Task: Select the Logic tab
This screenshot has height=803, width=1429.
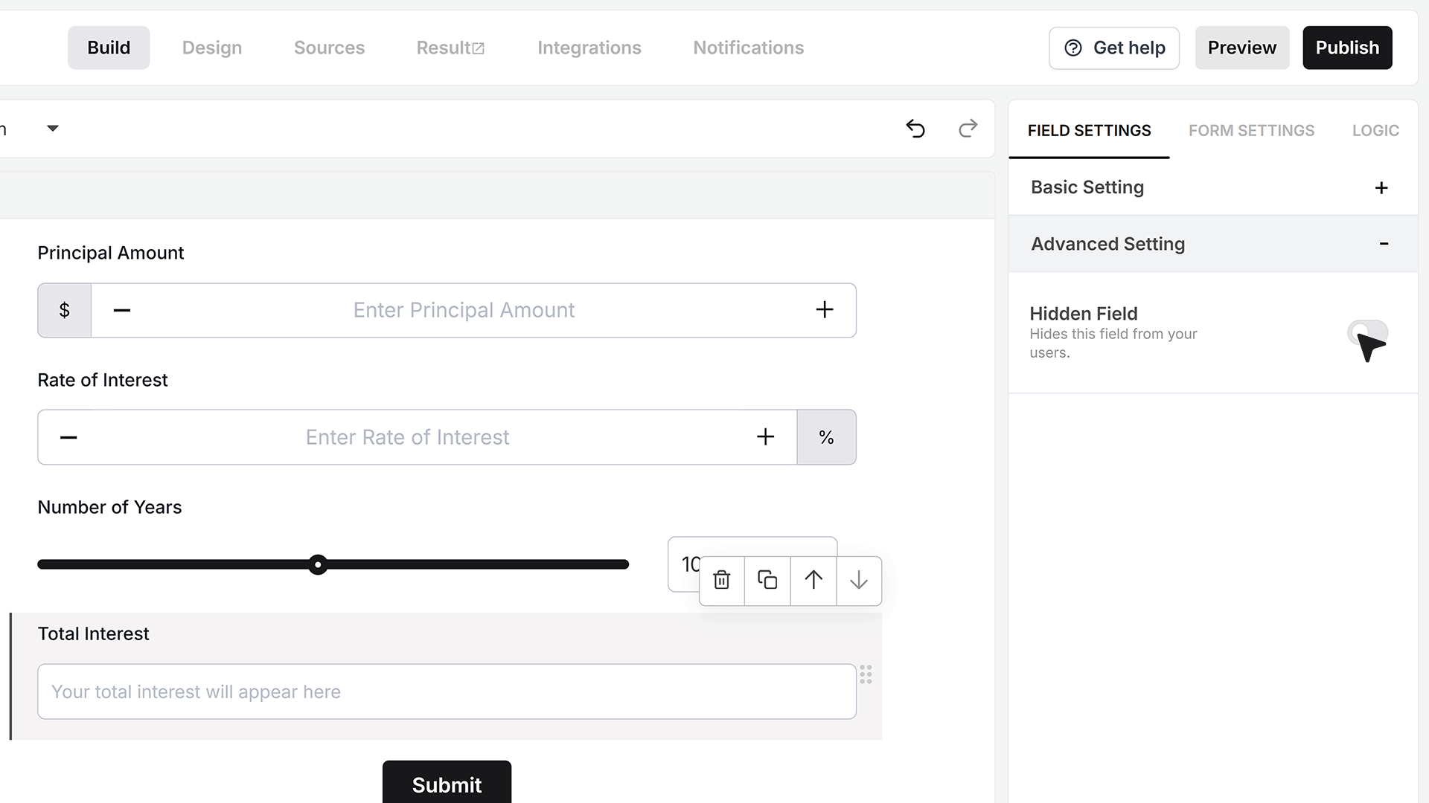Action: (1375, 131)
